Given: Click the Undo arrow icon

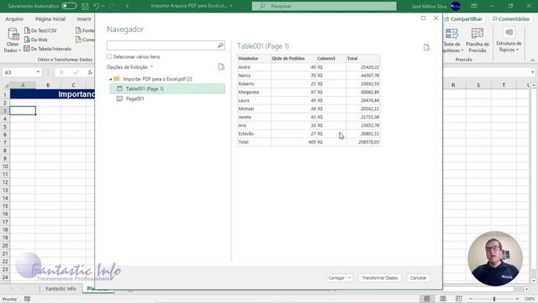Looking at the screenshot, I should [x=96, y=6].
